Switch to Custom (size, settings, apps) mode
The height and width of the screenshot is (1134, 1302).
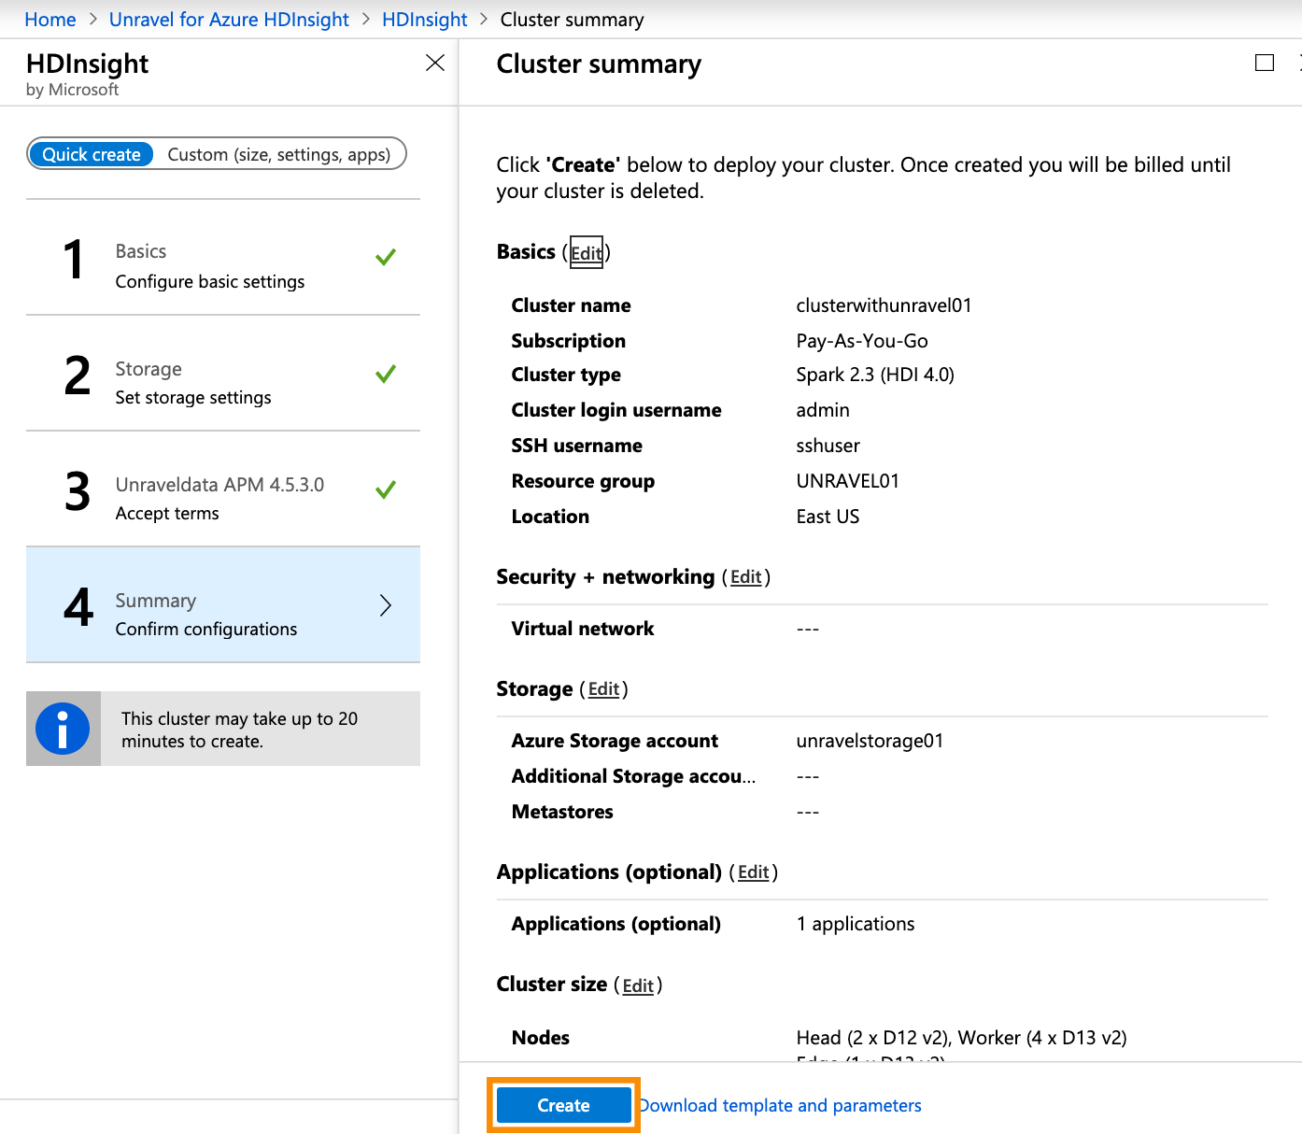[279, 154]
